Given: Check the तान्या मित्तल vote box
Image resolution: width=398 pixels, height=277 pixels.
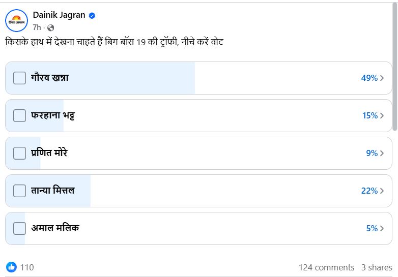Looking at the screenshot, I should click(19, 191).
